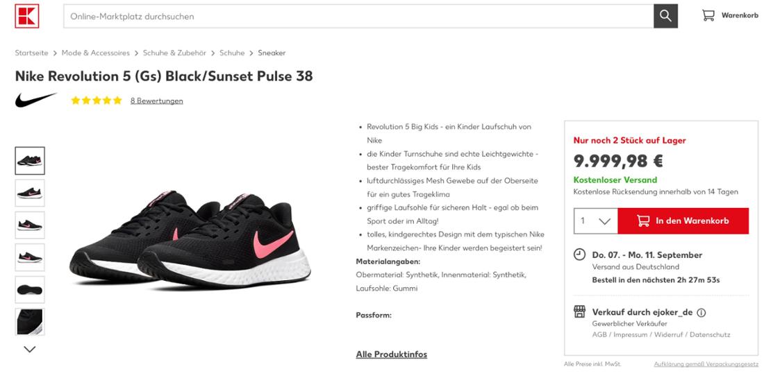Go to Mode & Accessoires breadcrumb

pos(96,53)
